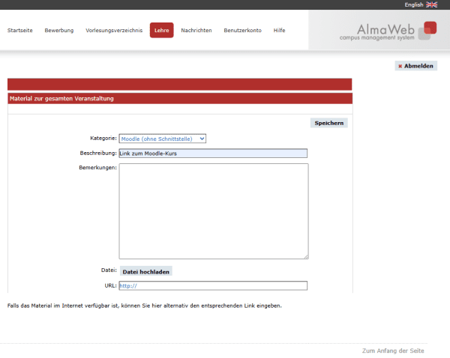Open Vorlesungsverzeichnis in the navigation
Screen dimensions: 450x358
click(114, 31)
